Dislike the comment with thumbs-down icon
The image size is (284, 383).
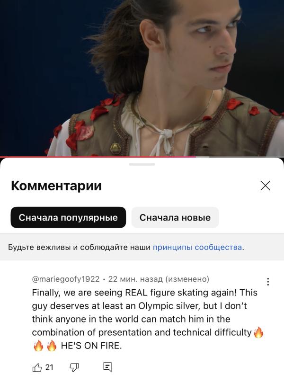[74, 367]
